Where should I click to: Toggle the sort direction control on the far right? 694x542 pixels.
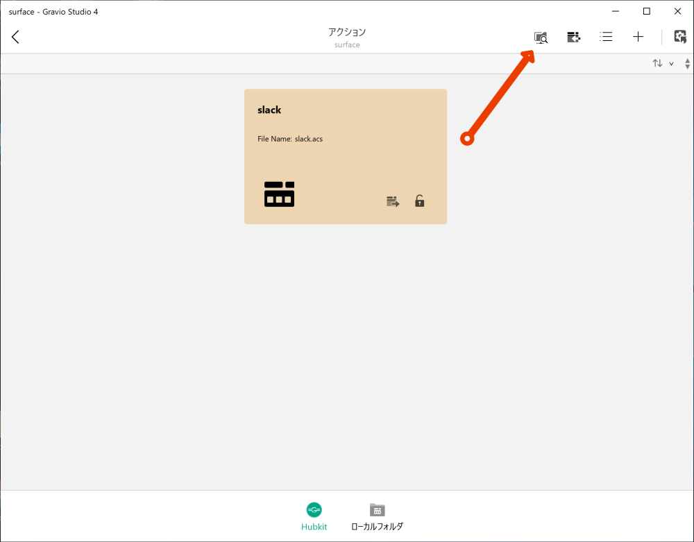[x=686, y=63]
